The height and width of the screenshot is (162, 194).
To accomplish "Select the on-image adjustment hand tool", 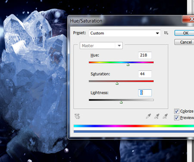I will (77, 116).
